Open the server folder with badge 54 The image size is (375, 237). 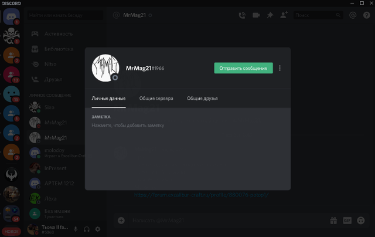(11, 214)
